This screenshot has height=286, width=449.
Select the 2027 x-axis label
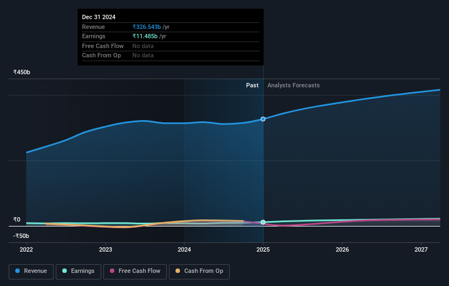coord(421,250)
